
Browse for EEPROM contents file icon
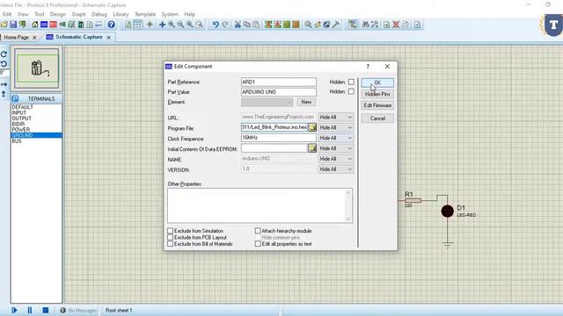point(312,148)
